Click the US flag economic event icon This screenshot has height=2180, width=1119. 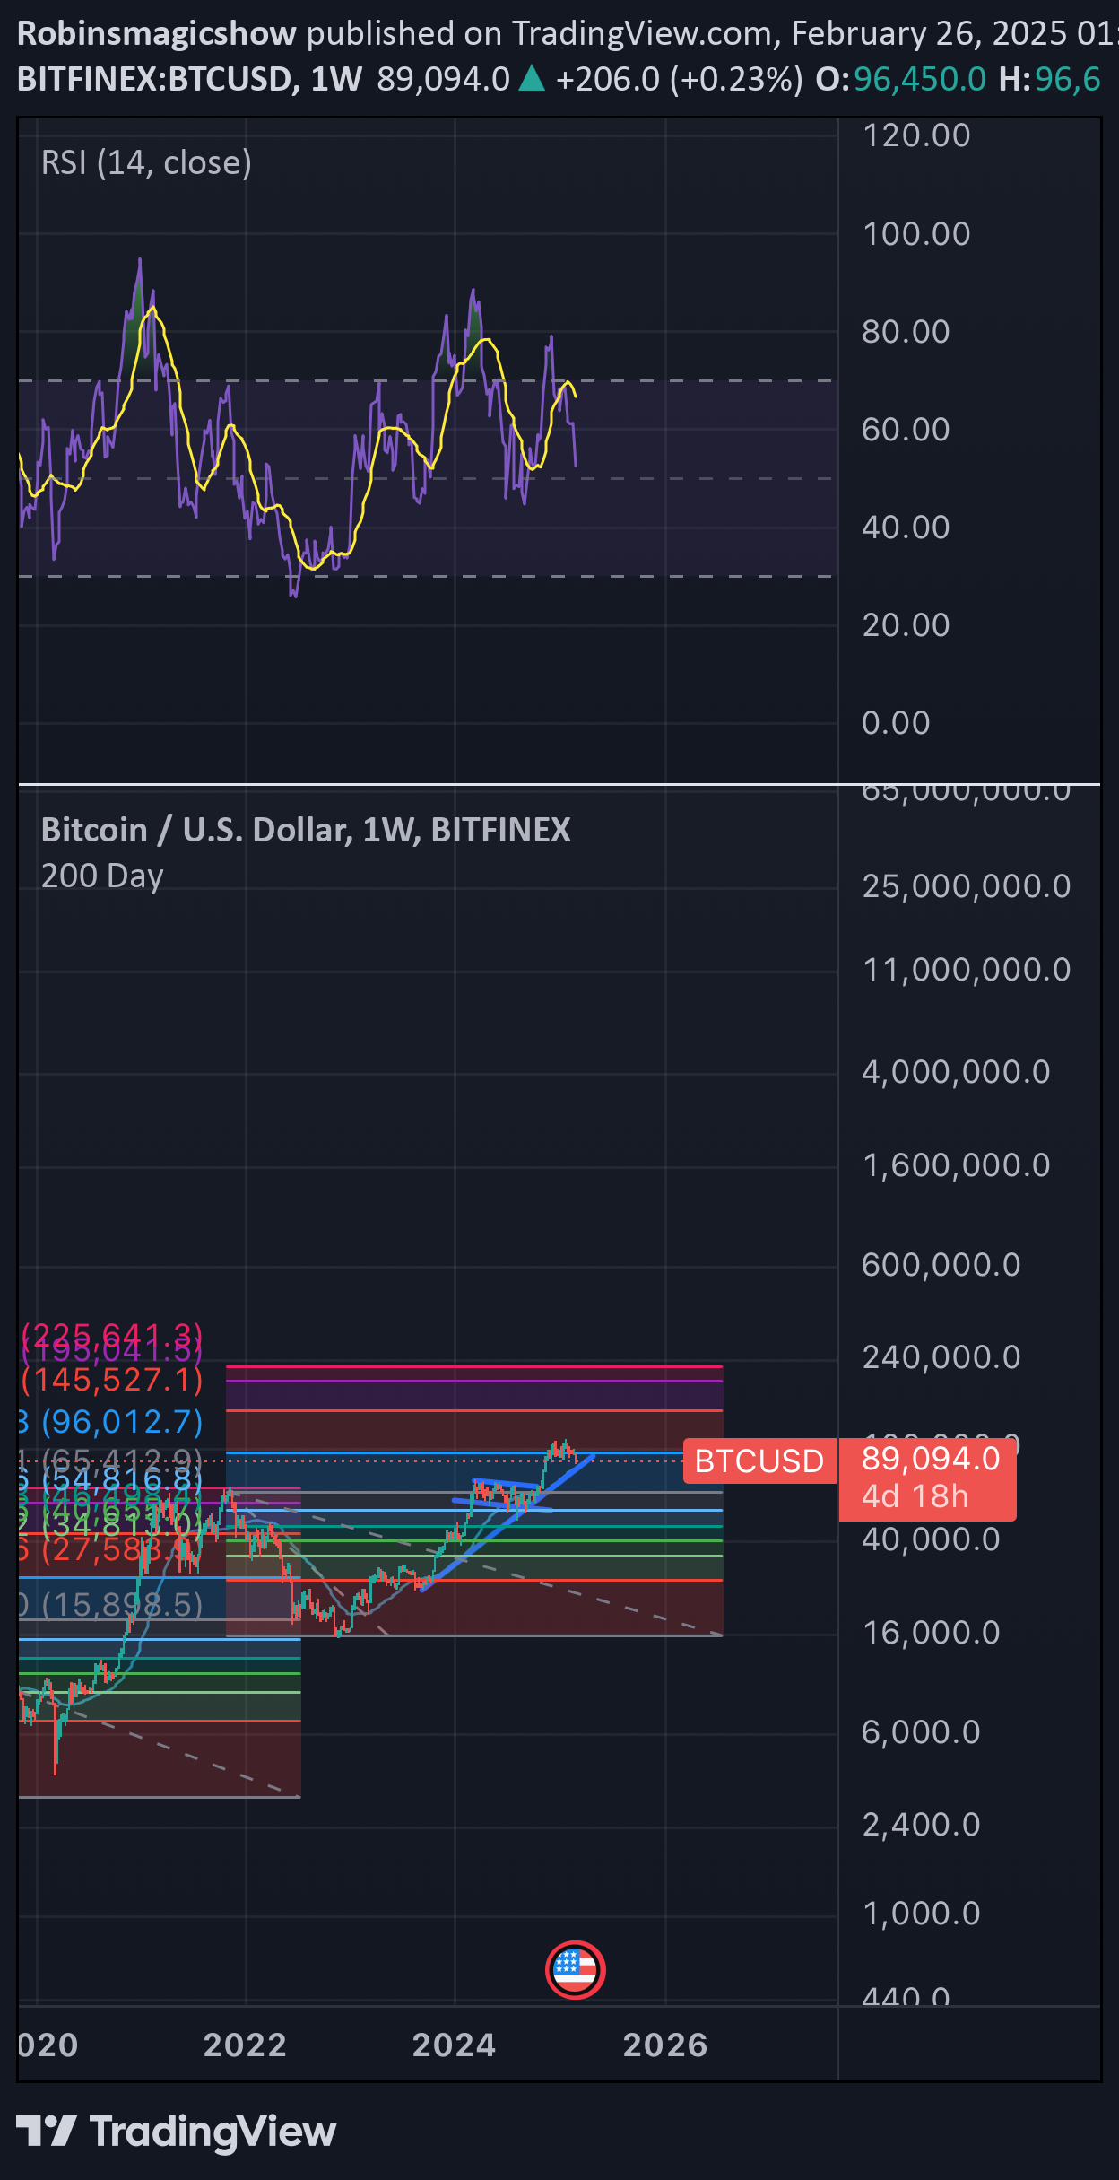click(575, 1970)
